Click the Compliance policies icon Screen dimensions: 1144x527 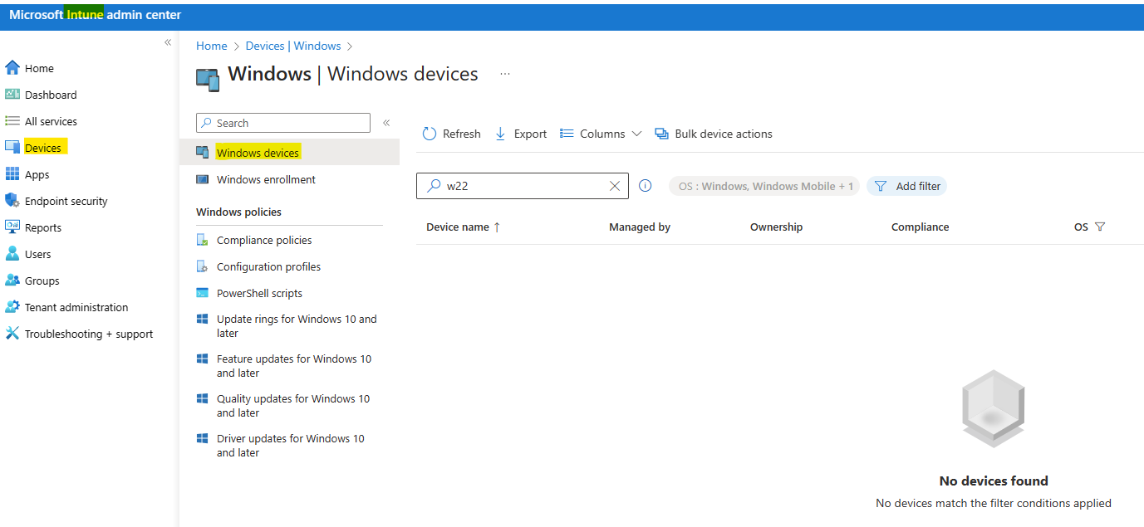coord(202,240)
